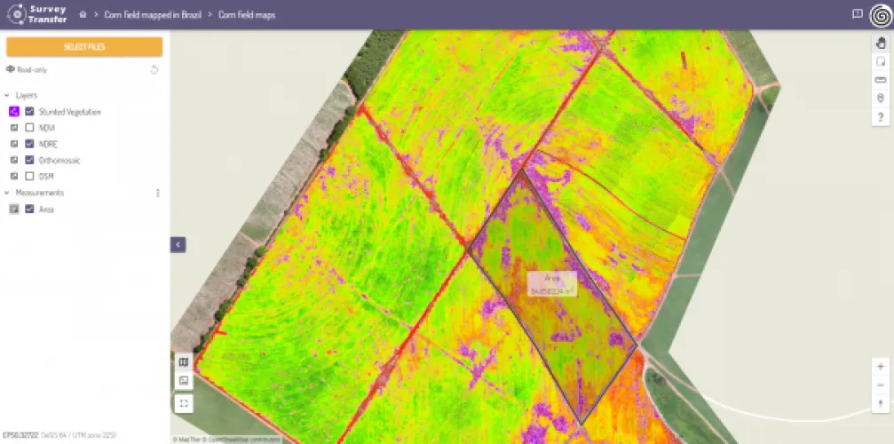Collapse the left sidebar panel
The image size is (894, 444).
pos(178,244)
